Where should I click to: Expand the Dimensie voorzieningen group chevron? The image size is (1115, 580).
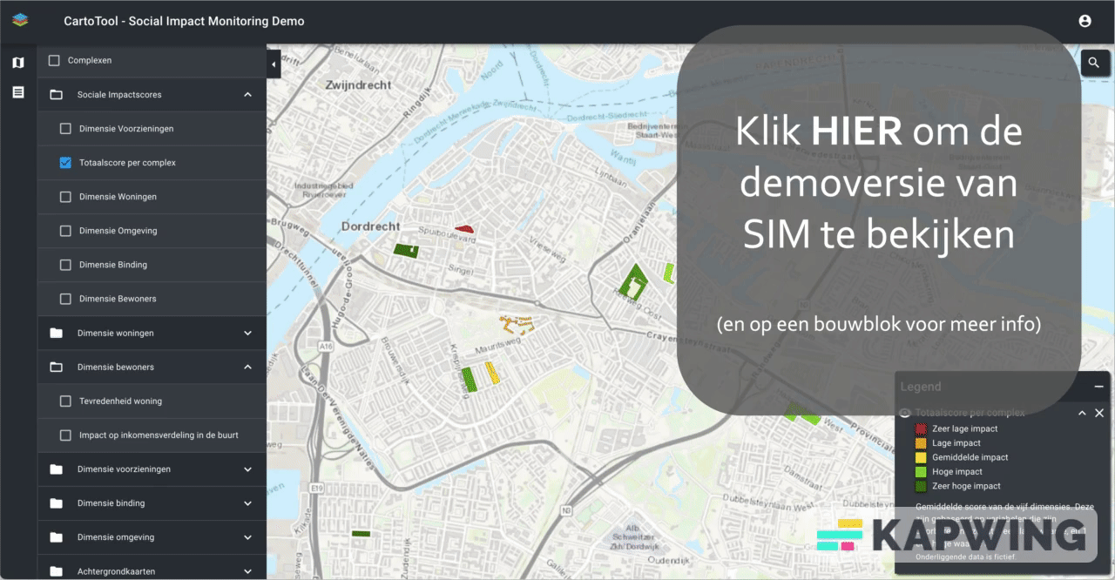pos(247,469)
